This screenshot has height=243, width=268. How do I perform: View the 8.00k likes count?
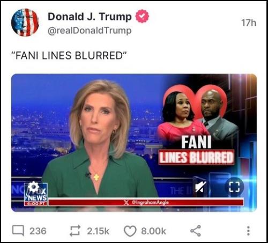(153, 231)
